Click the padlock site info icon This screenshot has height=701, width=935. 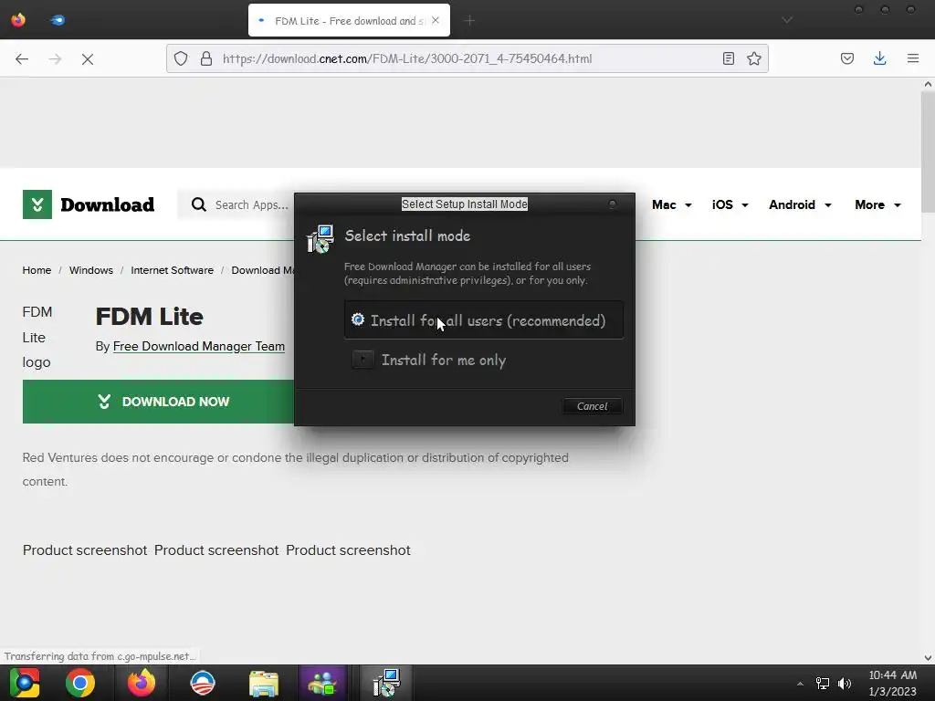pyautogui.click(x=206, y=58)
